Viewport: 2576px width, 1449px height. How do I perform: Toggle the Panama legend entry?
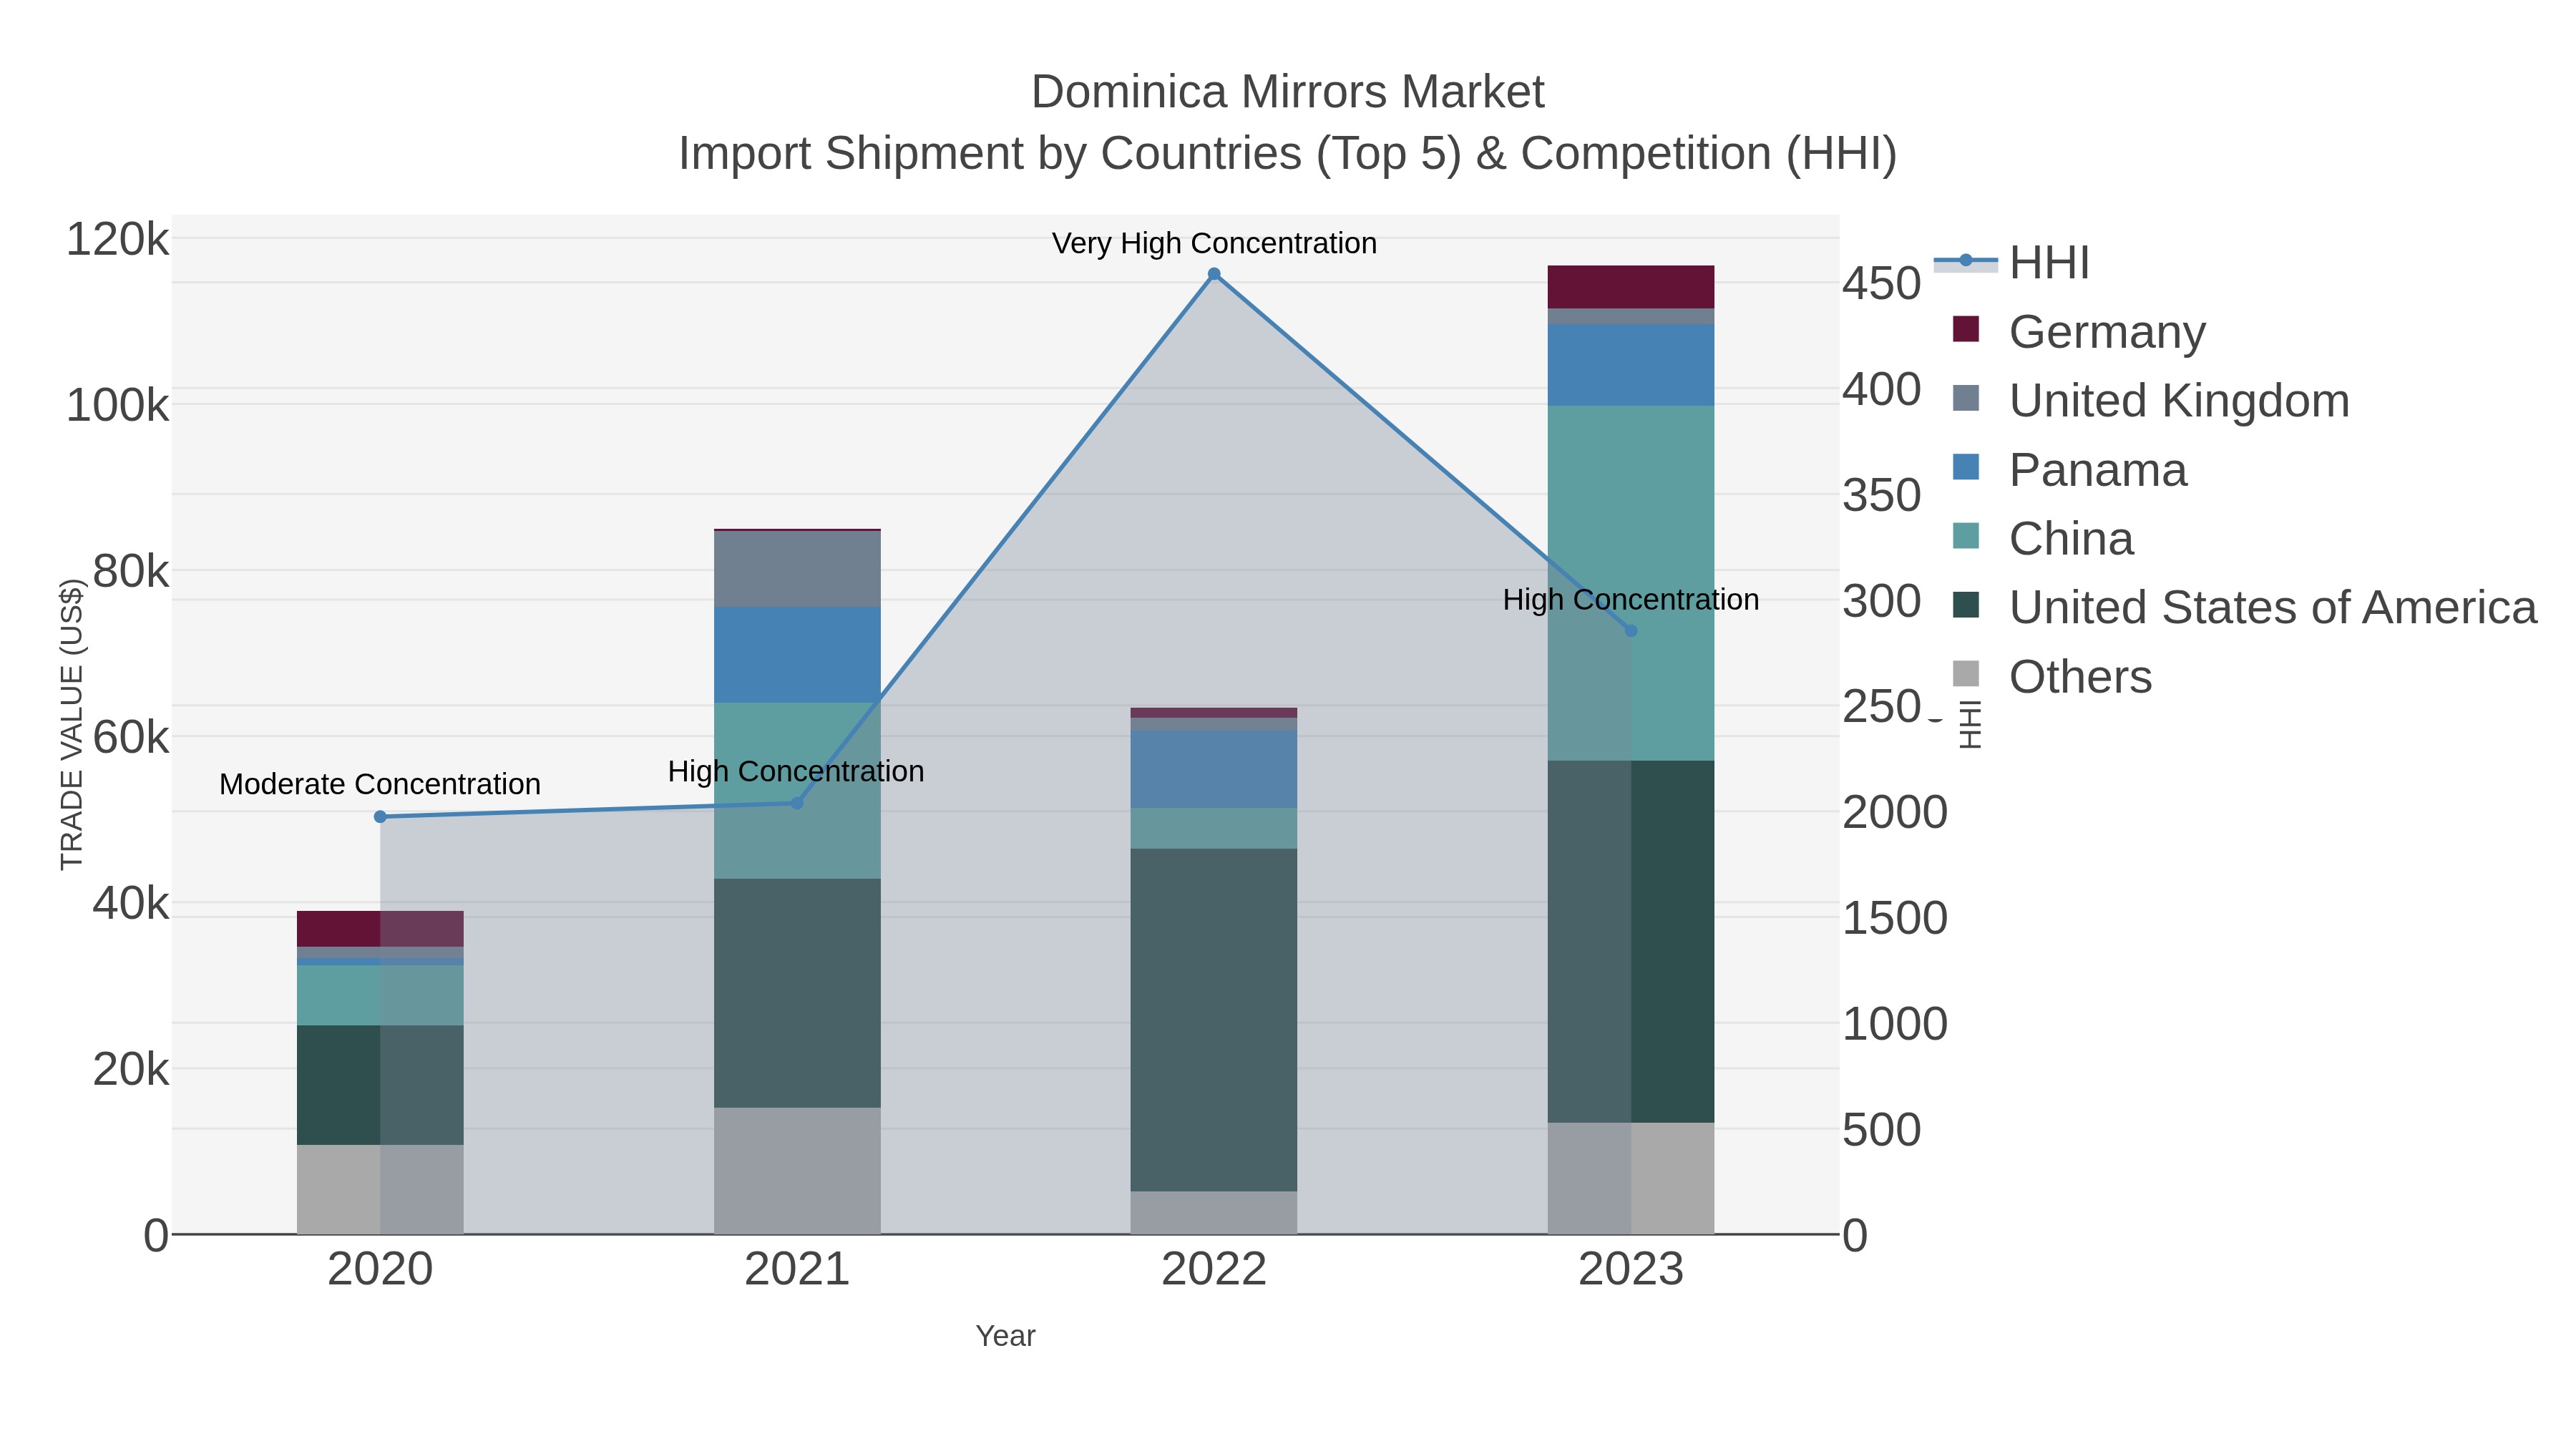2070,469
